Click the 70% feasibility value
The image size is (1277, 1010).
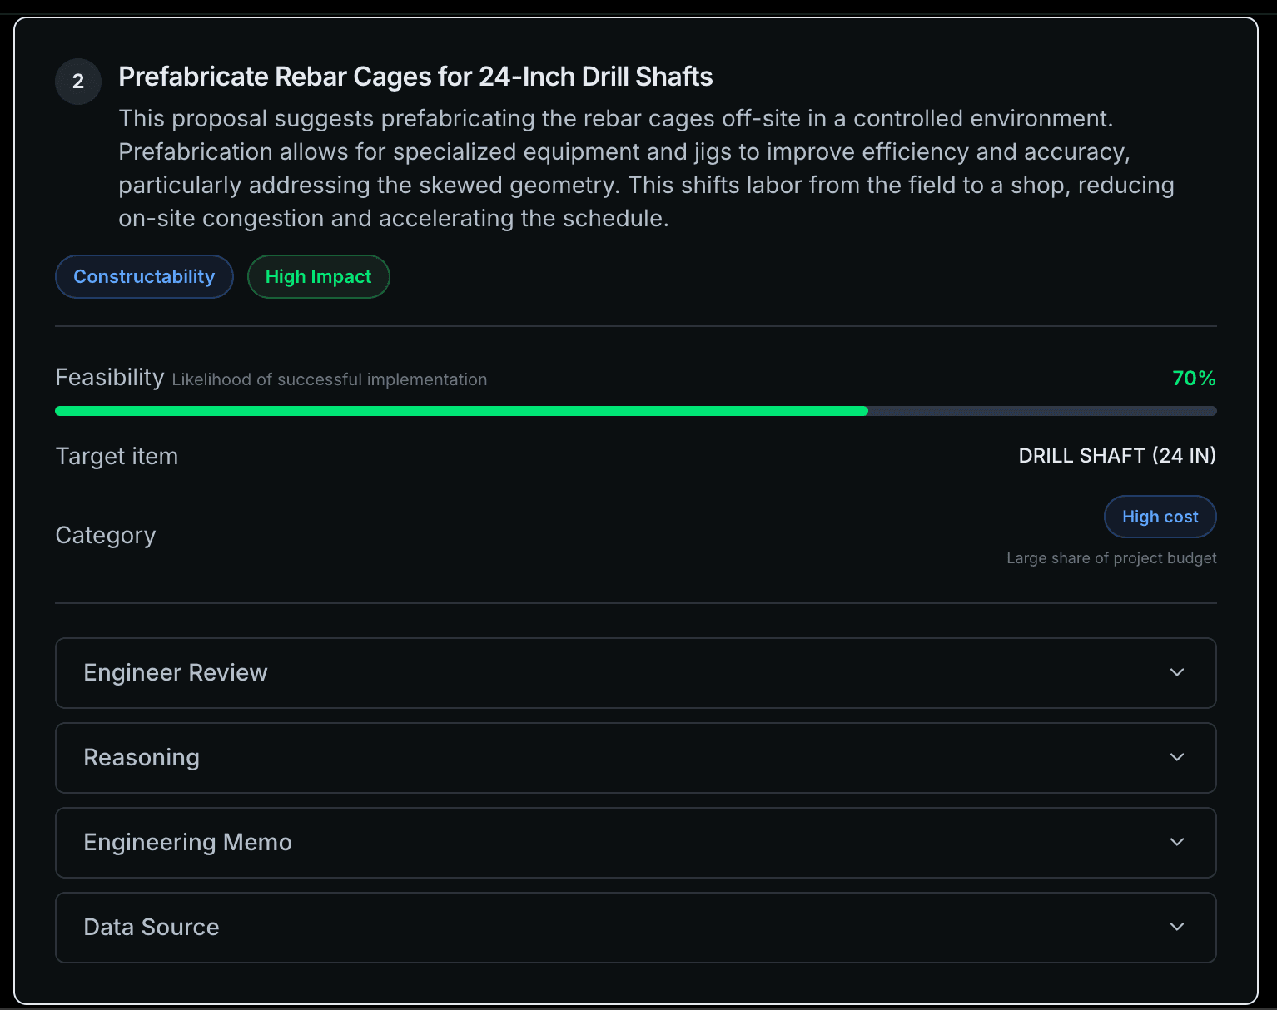(x=1194, y=379)
